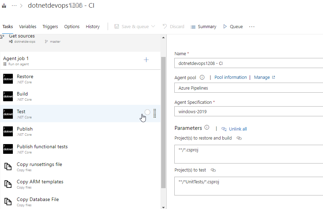Image resolution: width=323 pixels, height=209 pixels.
Task: Edit the pipeline Name field
Action: click(x=249, y=63)
